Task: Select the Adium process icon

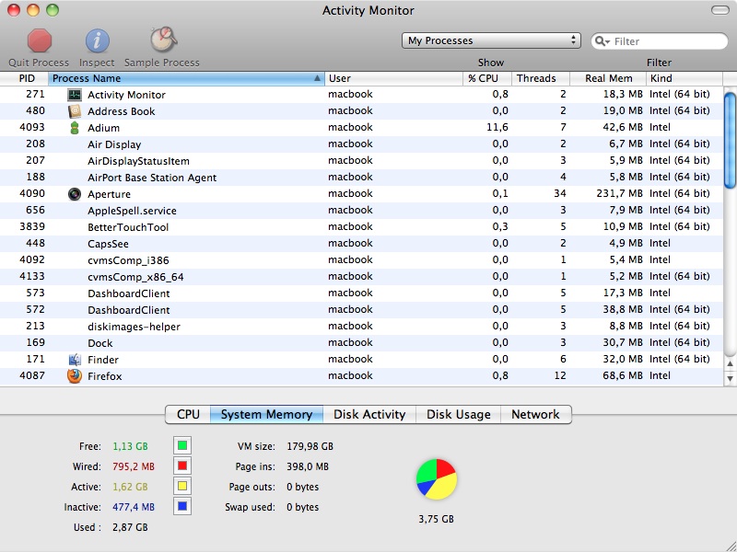Action: click(75, 128)
